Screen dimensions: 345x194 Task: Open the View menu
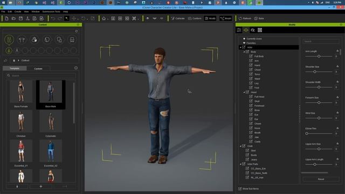click(26, 12)
